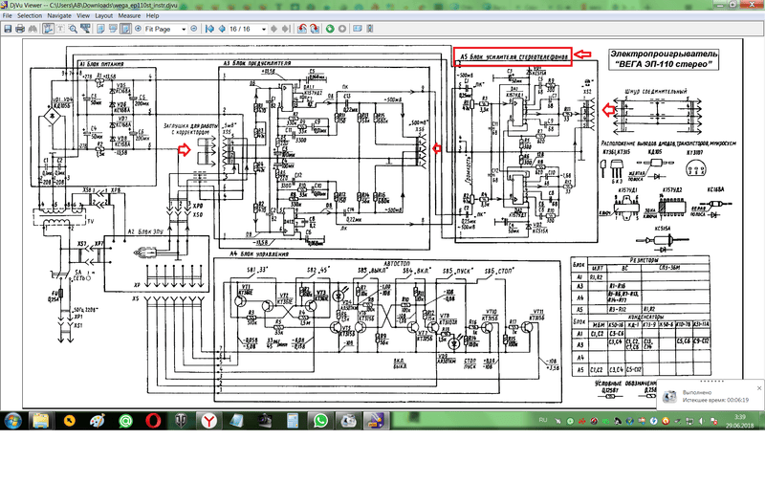
Task: Go to the previous page
Action: click(x=222, y=29)
